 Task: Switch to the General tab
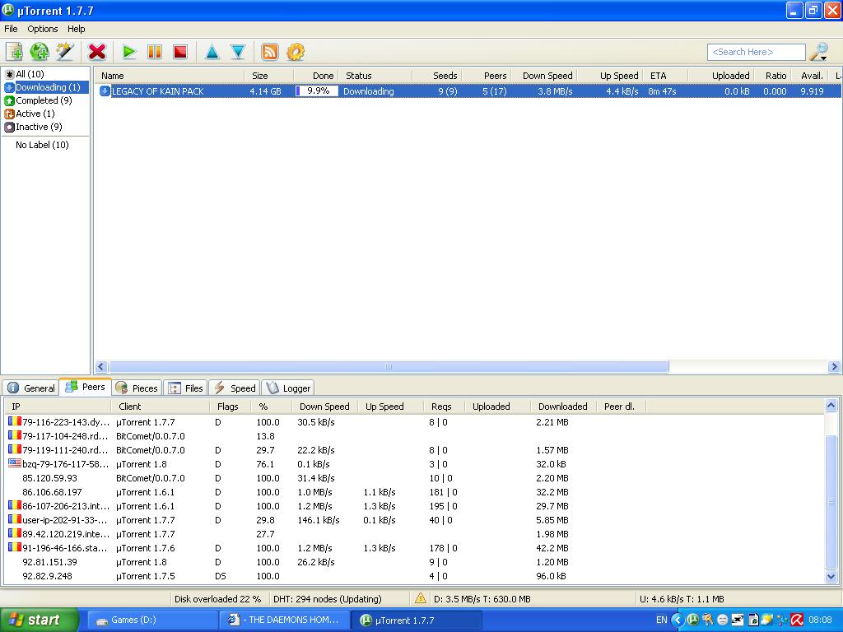[x=31, y=388]
